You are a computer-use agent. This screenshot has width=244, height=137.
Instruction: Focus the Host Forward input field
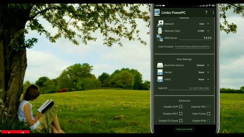192,46
